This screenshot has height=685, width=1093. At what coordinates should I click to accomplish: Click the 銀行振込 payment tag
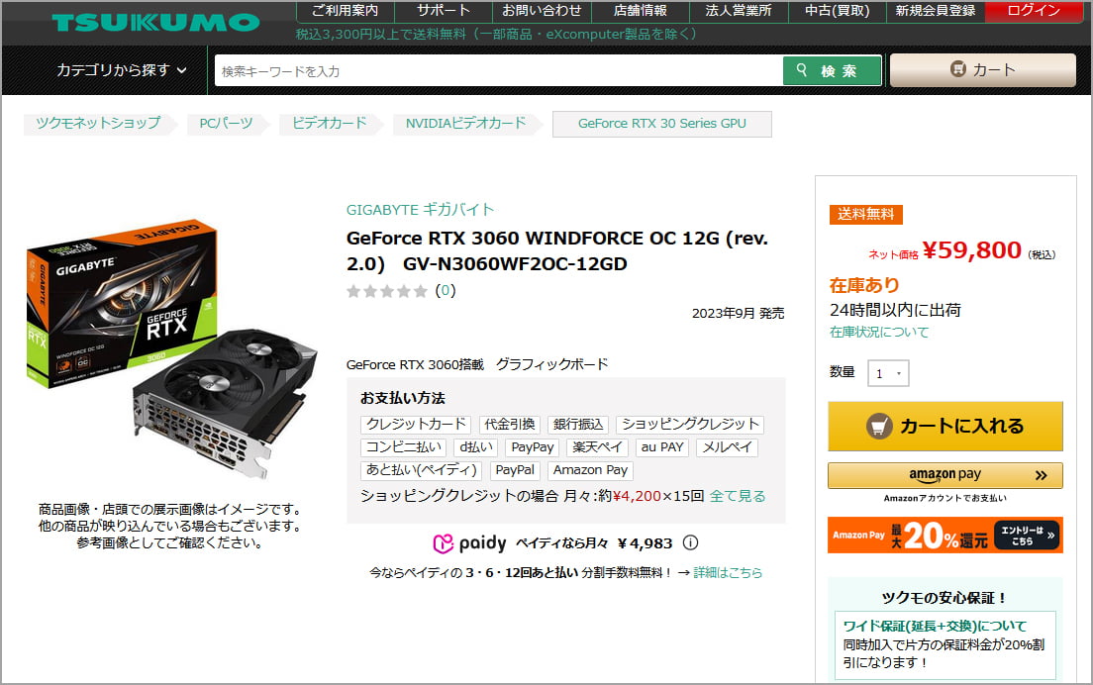578,425
